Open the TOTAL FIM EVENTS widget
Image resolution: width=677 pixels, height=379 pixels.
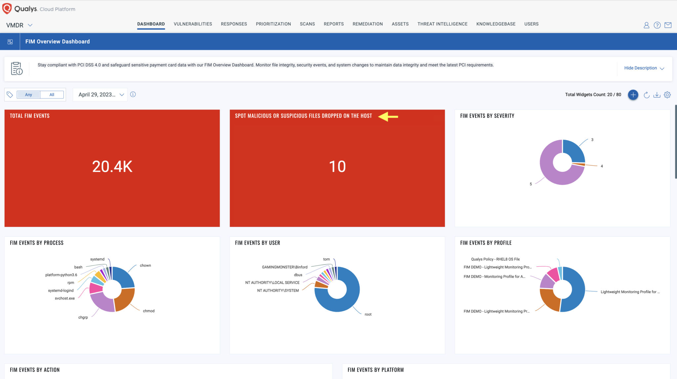coord(112,167)
